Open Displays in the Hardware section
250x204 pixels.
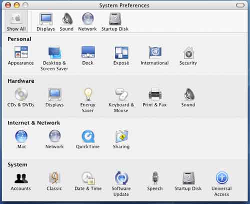pyautogui.click(x=54, y=98)
